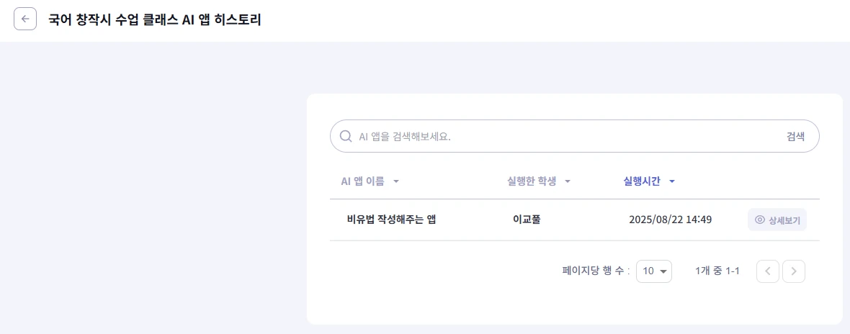This screenshot has width=850, height=334.
Task: Click the eye icon beside 상세보기
Action: point(759,220)
